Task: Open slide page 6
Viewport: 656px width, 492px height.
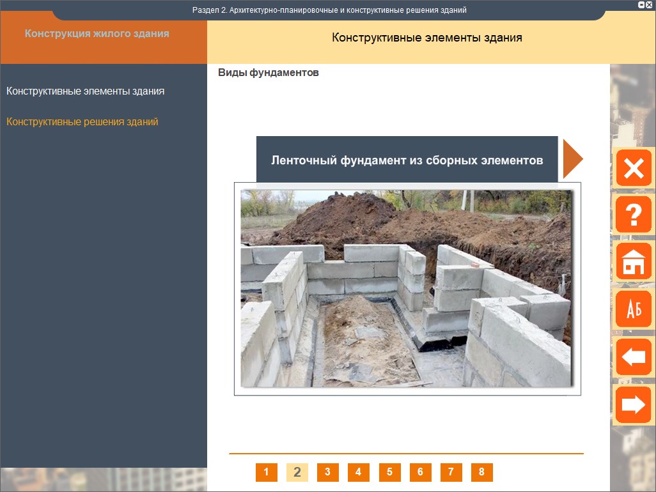Action: (420, 472)
